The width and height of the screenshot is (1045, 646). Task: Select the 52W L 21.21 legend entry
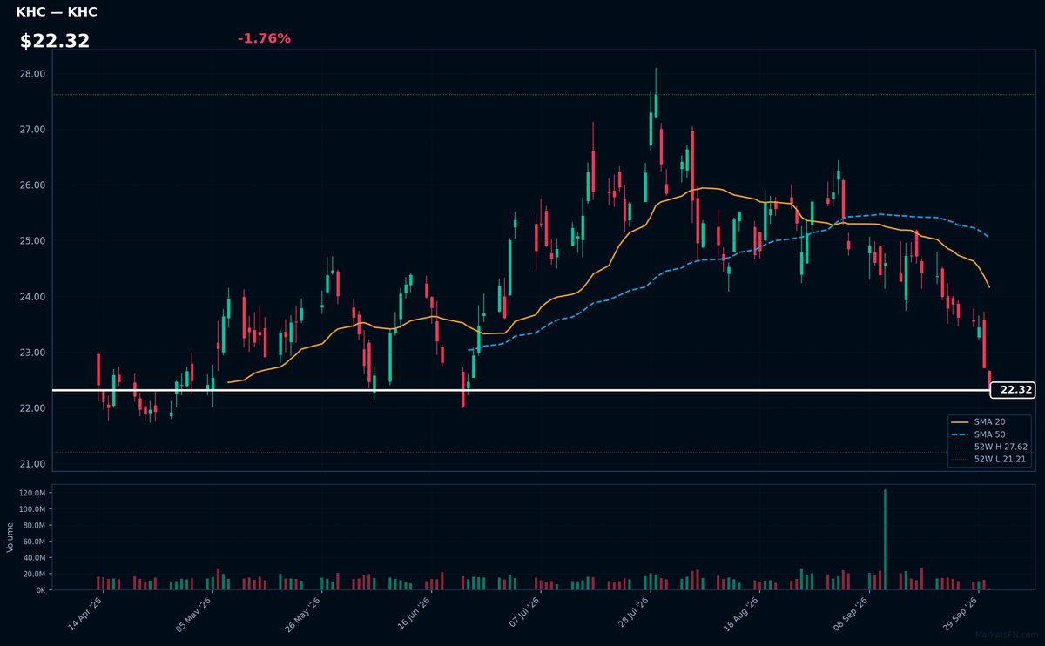tap(991, 459)
